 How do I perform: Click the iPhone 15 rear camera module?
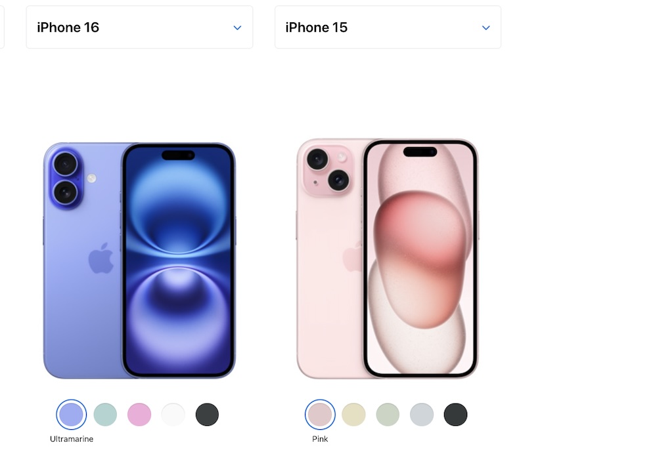coord(328,170)
